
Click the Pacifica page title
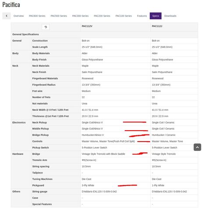coord(11,5)
